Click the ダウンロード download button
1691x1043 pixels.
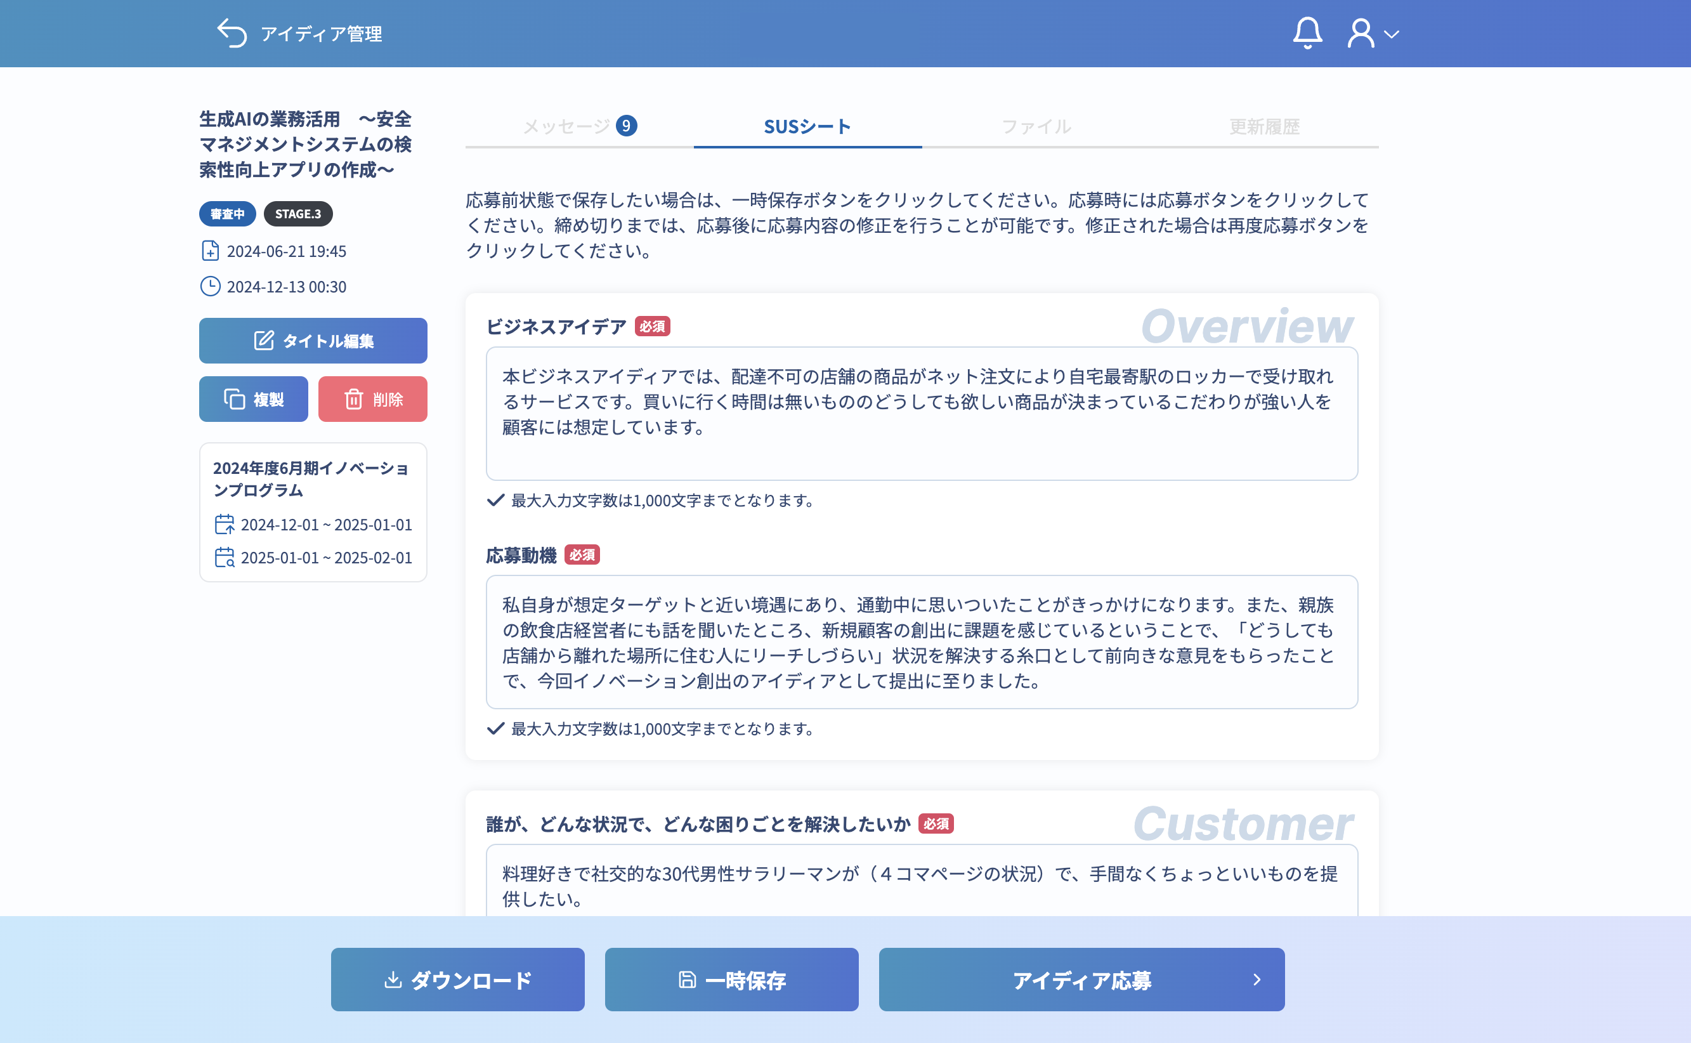pos(457,980)
